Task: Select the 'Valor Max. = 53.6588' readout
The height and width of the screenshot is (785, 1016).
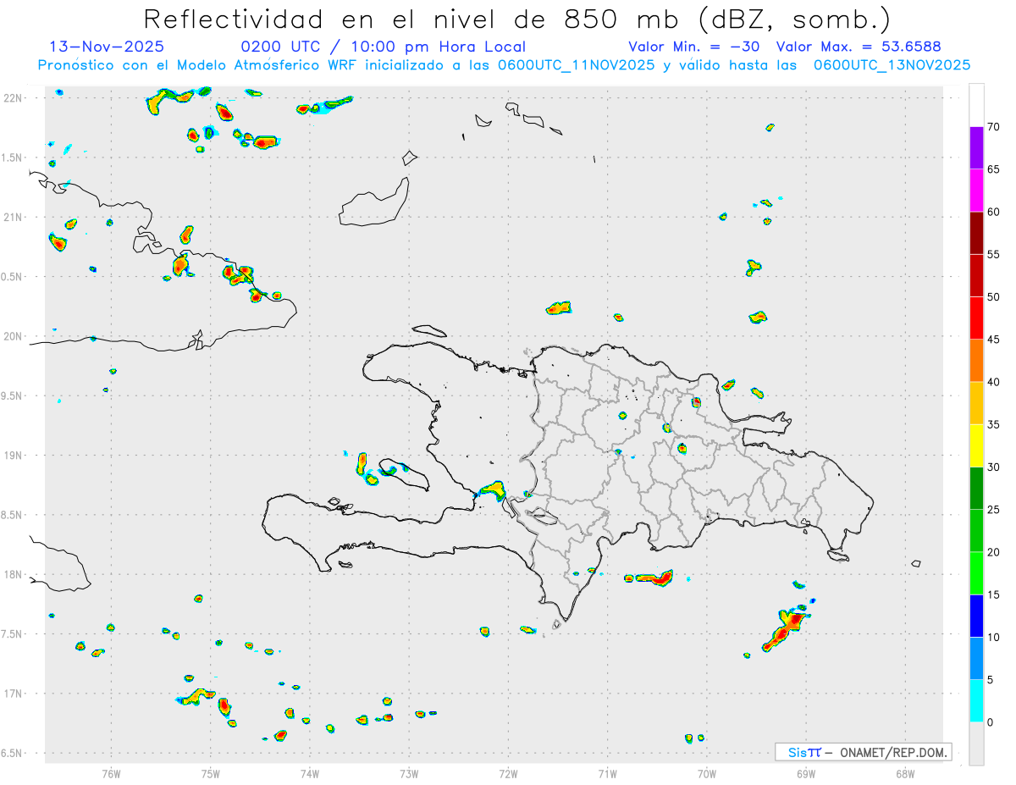Action: 859,47
